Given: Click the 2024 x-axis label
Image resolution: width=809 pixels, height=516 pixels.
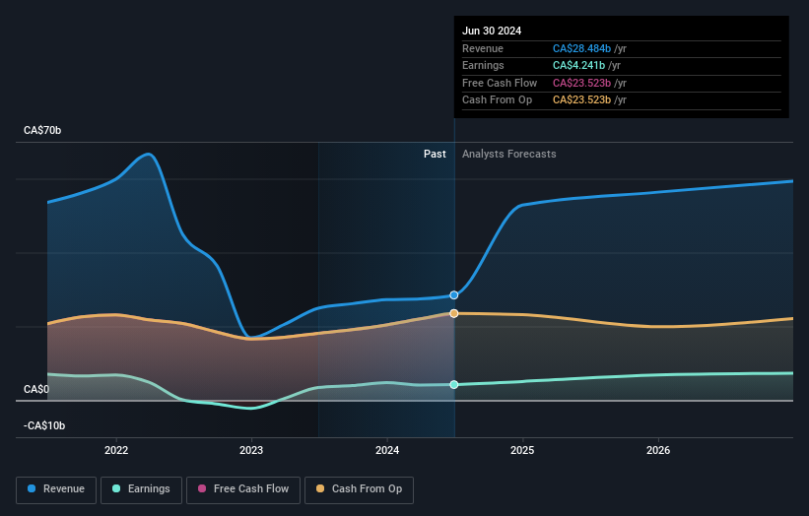Looking at the screenshot, I should click(x=387, y=450).
